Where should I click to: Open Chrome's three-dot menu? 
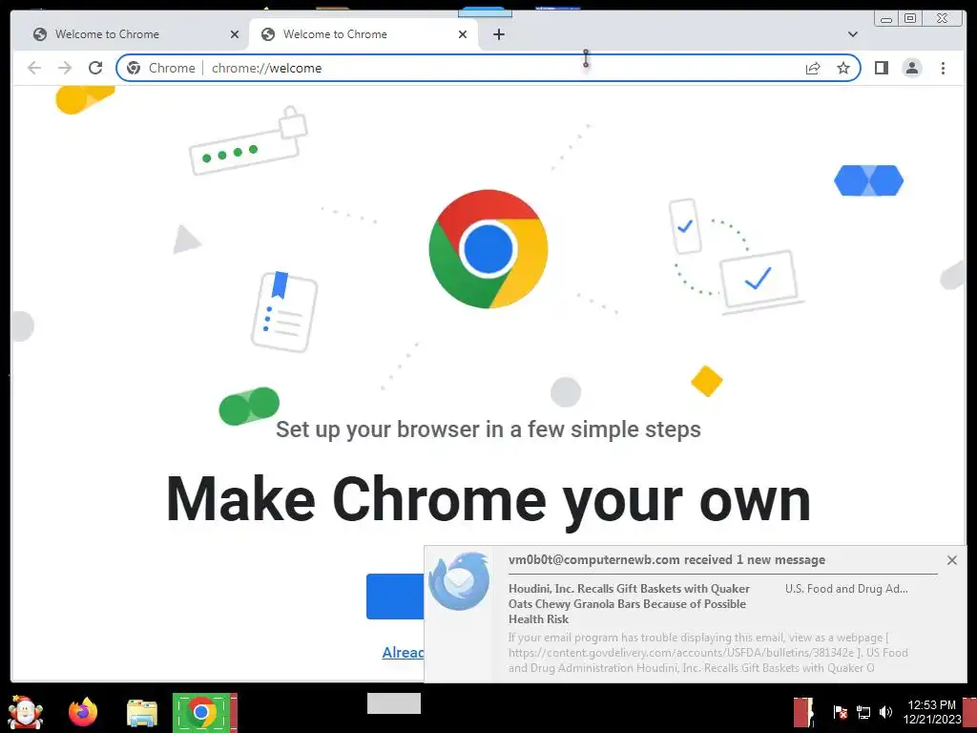943,68
